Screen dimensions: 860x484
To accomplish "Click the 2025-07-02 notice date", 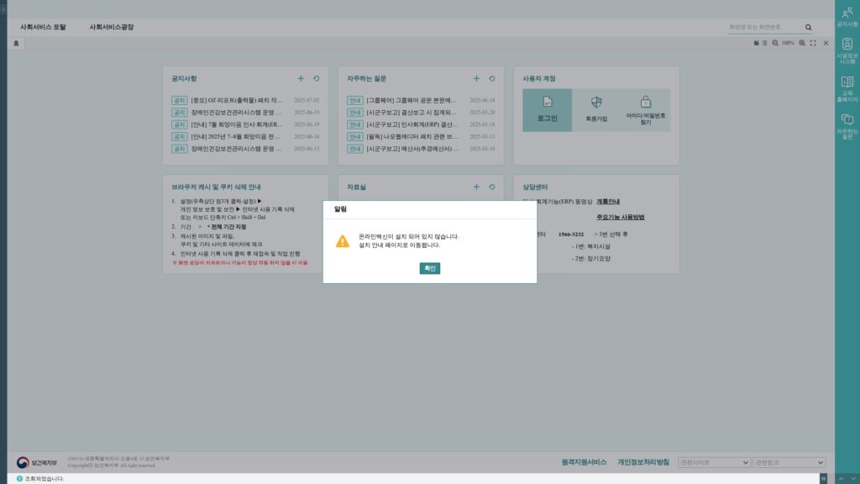I will (307, 101).
